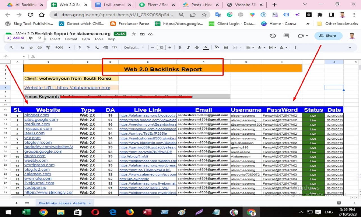Open a new browser tab

click(274, 5)
